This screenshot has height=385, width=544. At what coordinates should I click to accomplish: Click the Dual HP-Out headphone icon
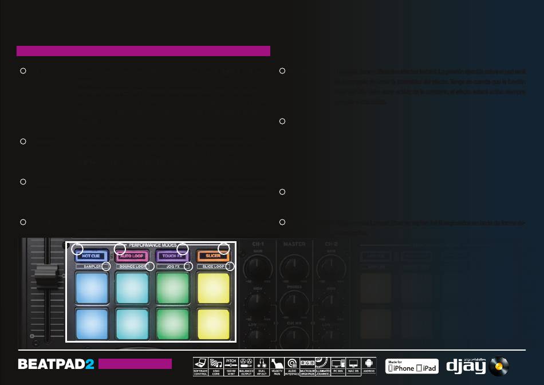click(262, 367)
